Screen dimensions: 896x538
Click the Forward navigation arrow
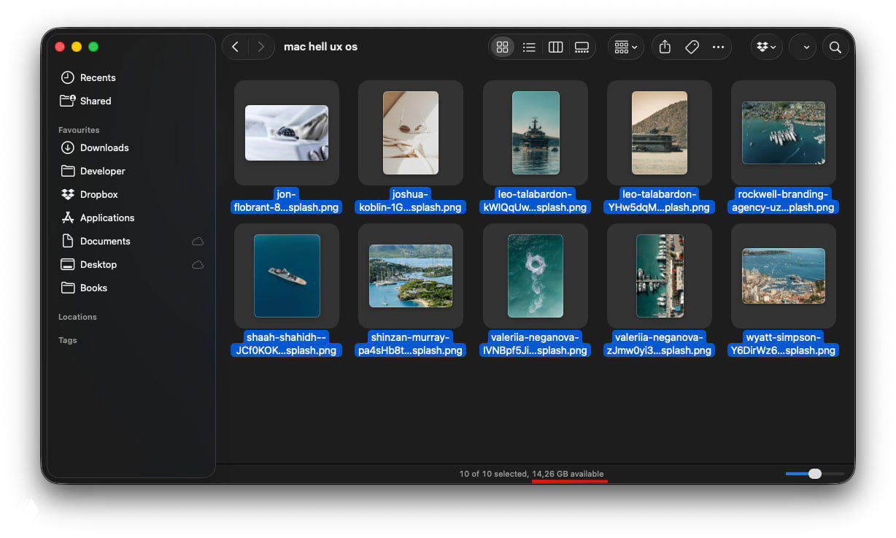tap(261, 46)
